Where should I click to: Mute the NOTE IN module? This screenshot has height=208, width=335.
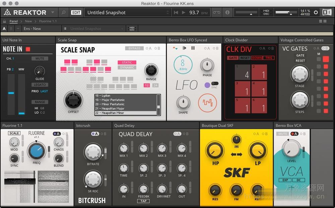pyautogui.click(x=40, y=58)
